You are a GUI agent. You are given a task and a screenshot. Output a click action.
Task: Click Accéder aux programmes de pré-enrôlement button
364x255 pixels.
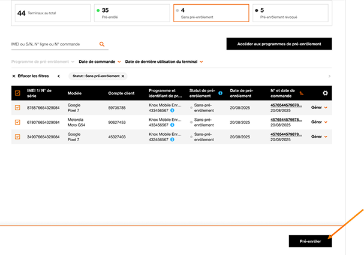pos(279,44)
